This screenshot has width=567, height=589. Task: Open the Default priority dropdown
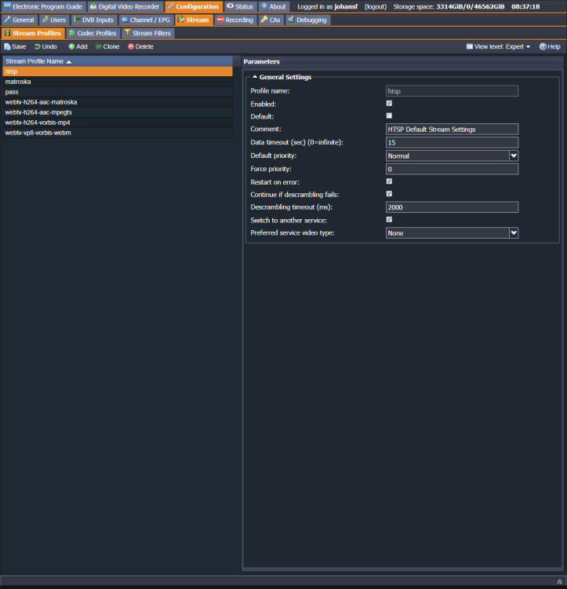(x=514, y=155)
